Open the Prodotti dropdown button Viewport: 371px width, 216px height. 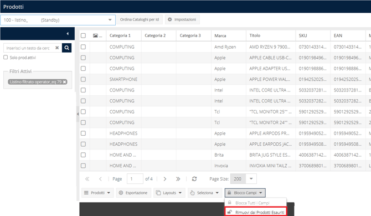click(97, 193)
